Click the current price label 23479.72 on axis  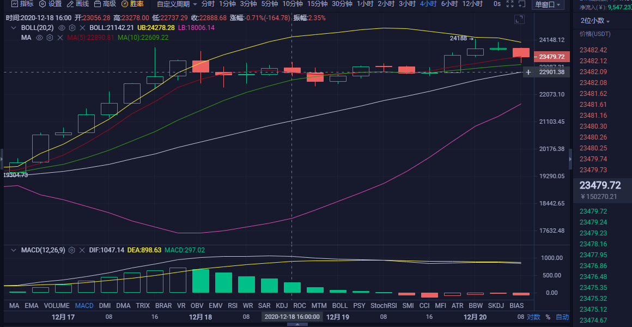point(552,57)
